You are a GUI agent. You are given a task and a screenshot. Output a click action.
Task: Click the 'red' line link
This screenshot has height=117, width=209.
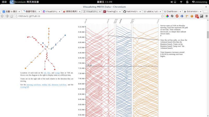click(x=45, y=73)
